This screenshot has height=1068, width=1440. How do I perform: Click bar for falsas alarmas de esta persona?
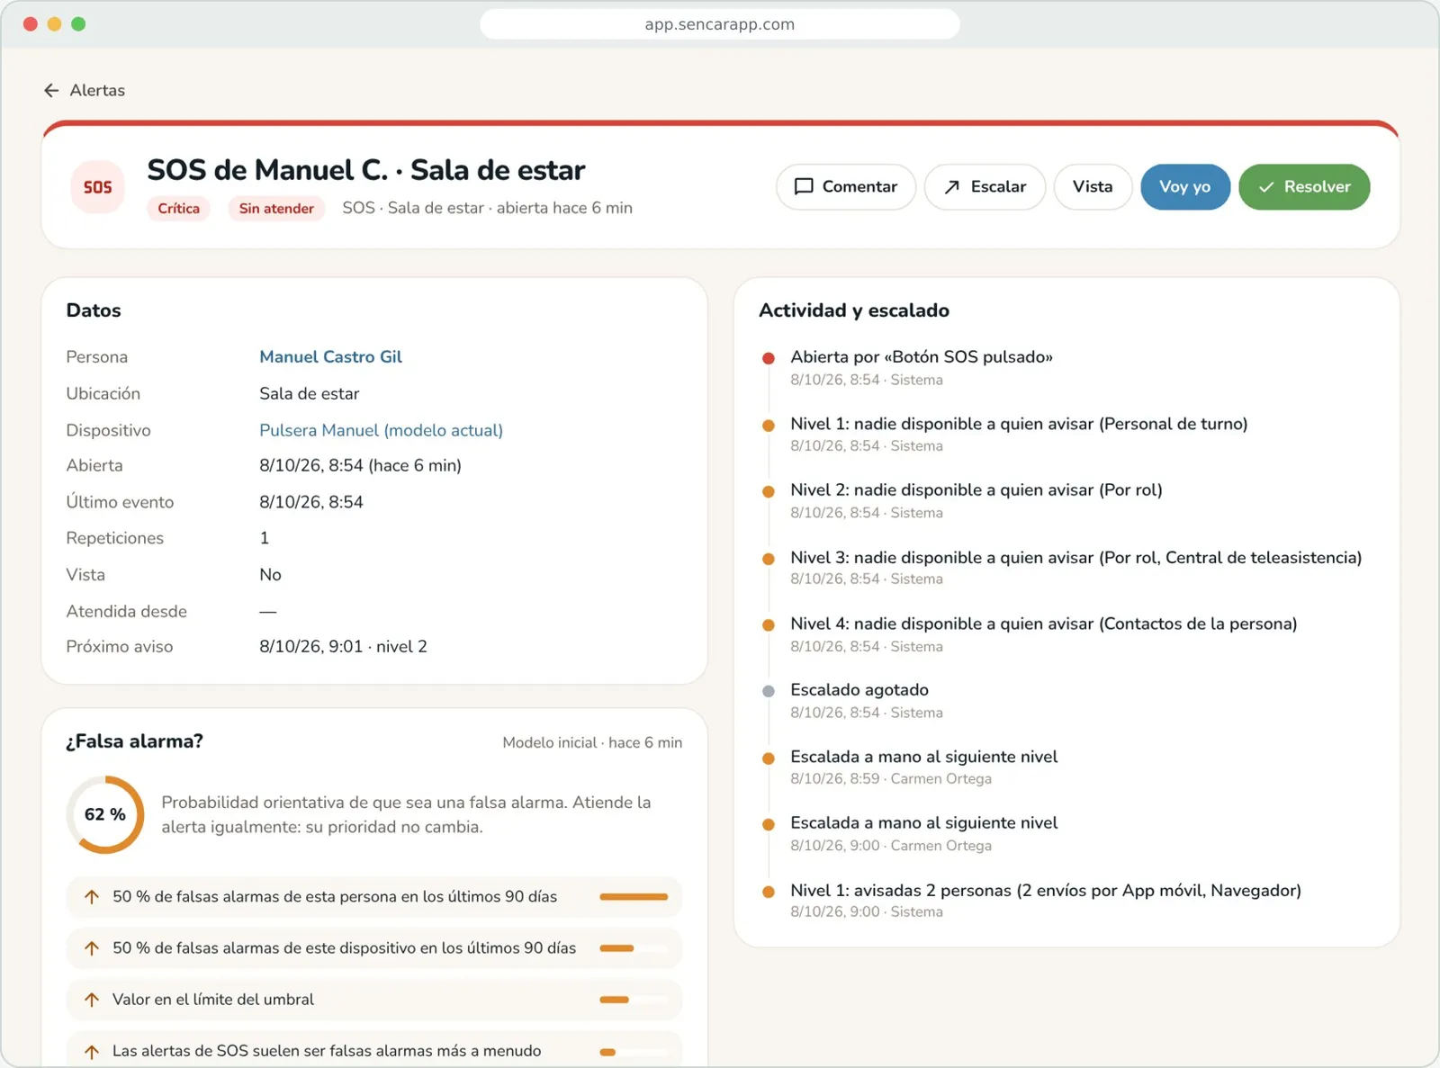coord(634,897)
